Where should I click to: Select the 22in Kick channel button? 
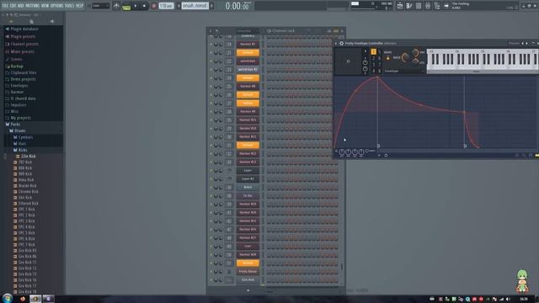click(248, 280)
